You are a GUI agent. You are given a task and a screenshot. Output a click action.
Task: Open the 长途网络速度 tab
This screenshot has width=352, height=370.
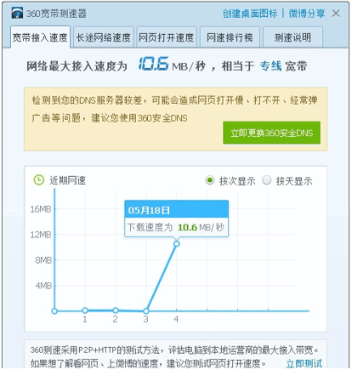[104, 37]
